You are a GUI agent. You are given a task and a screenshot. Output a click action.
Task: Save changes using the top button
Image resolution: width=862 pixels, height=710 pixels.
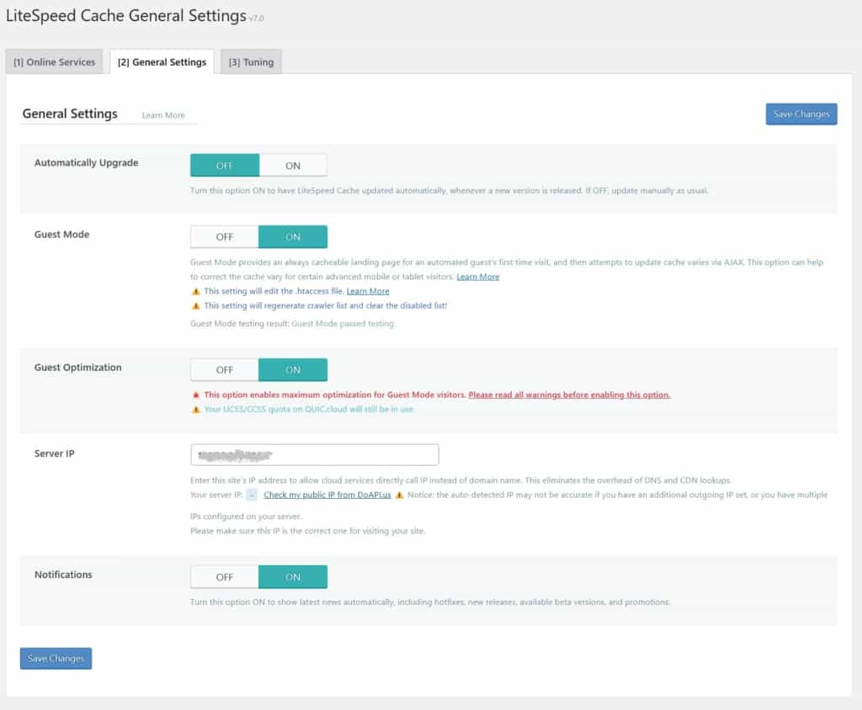[x=801, y=114]
